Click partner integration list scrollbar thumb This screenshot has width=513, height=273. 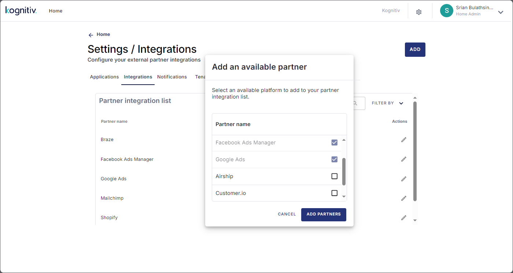(x=415, y=151)
